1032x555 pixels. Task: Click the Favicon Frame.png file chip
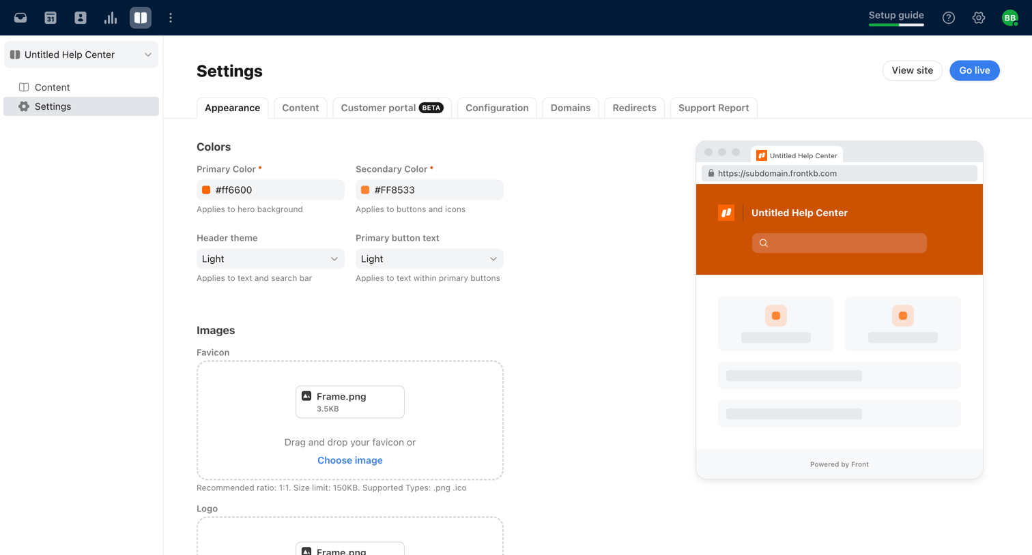[350, 402]
